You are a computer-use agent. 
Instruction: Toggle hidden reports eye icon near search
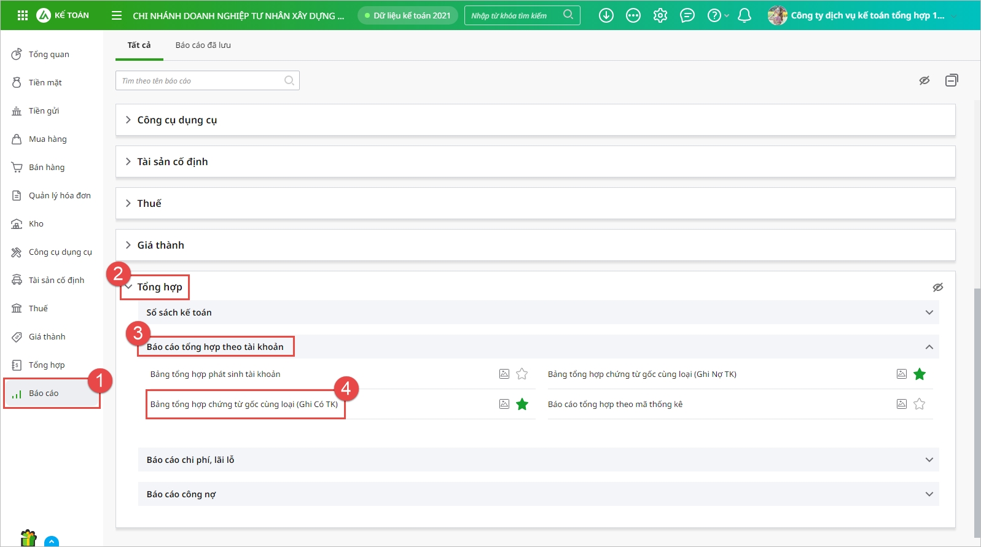click(x=924, y=80)
